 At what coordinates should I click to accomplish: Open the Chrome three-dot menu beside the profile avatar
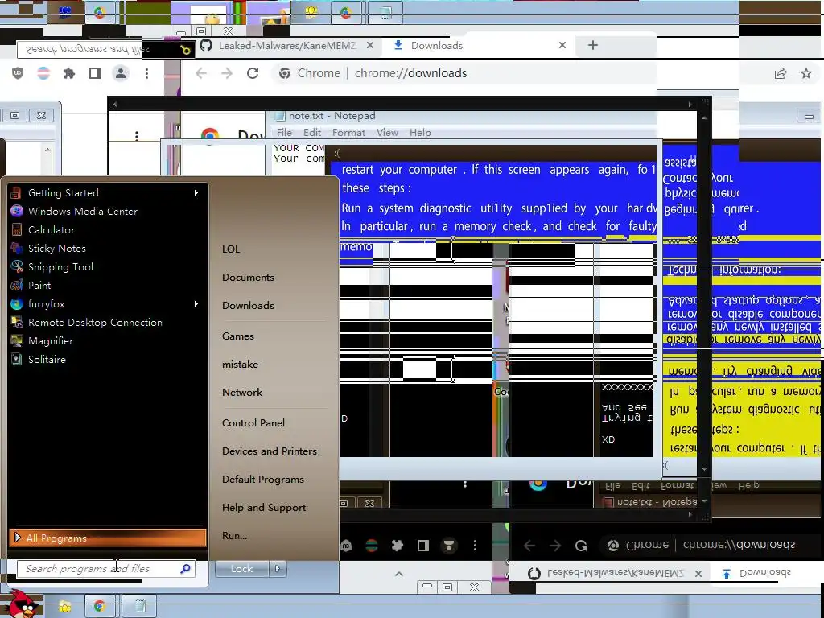click(x=146, y=73)
